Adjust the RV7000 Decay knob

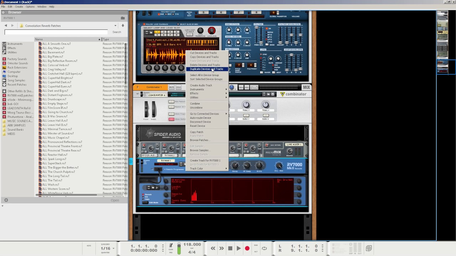coord(235,165)
